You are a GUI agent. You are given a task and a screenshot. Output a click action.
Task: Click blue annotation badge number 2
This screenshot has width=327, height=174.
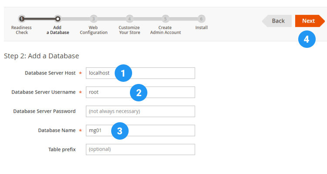click(x=139, y=92)
